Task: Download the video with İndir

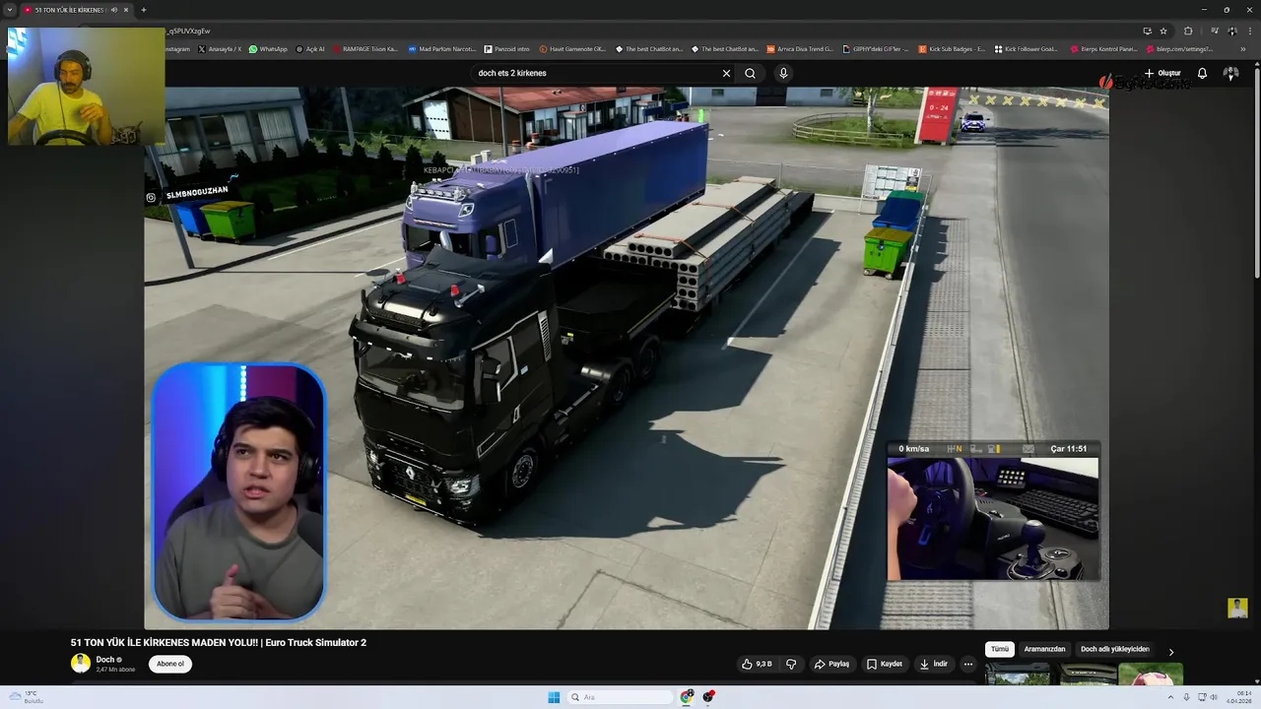Action: tap(933, 664)
